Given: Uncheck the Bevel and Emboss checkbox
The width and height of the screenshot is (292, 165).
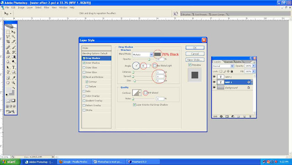Looking at the screenshot, I should click(x=84, y=77).
